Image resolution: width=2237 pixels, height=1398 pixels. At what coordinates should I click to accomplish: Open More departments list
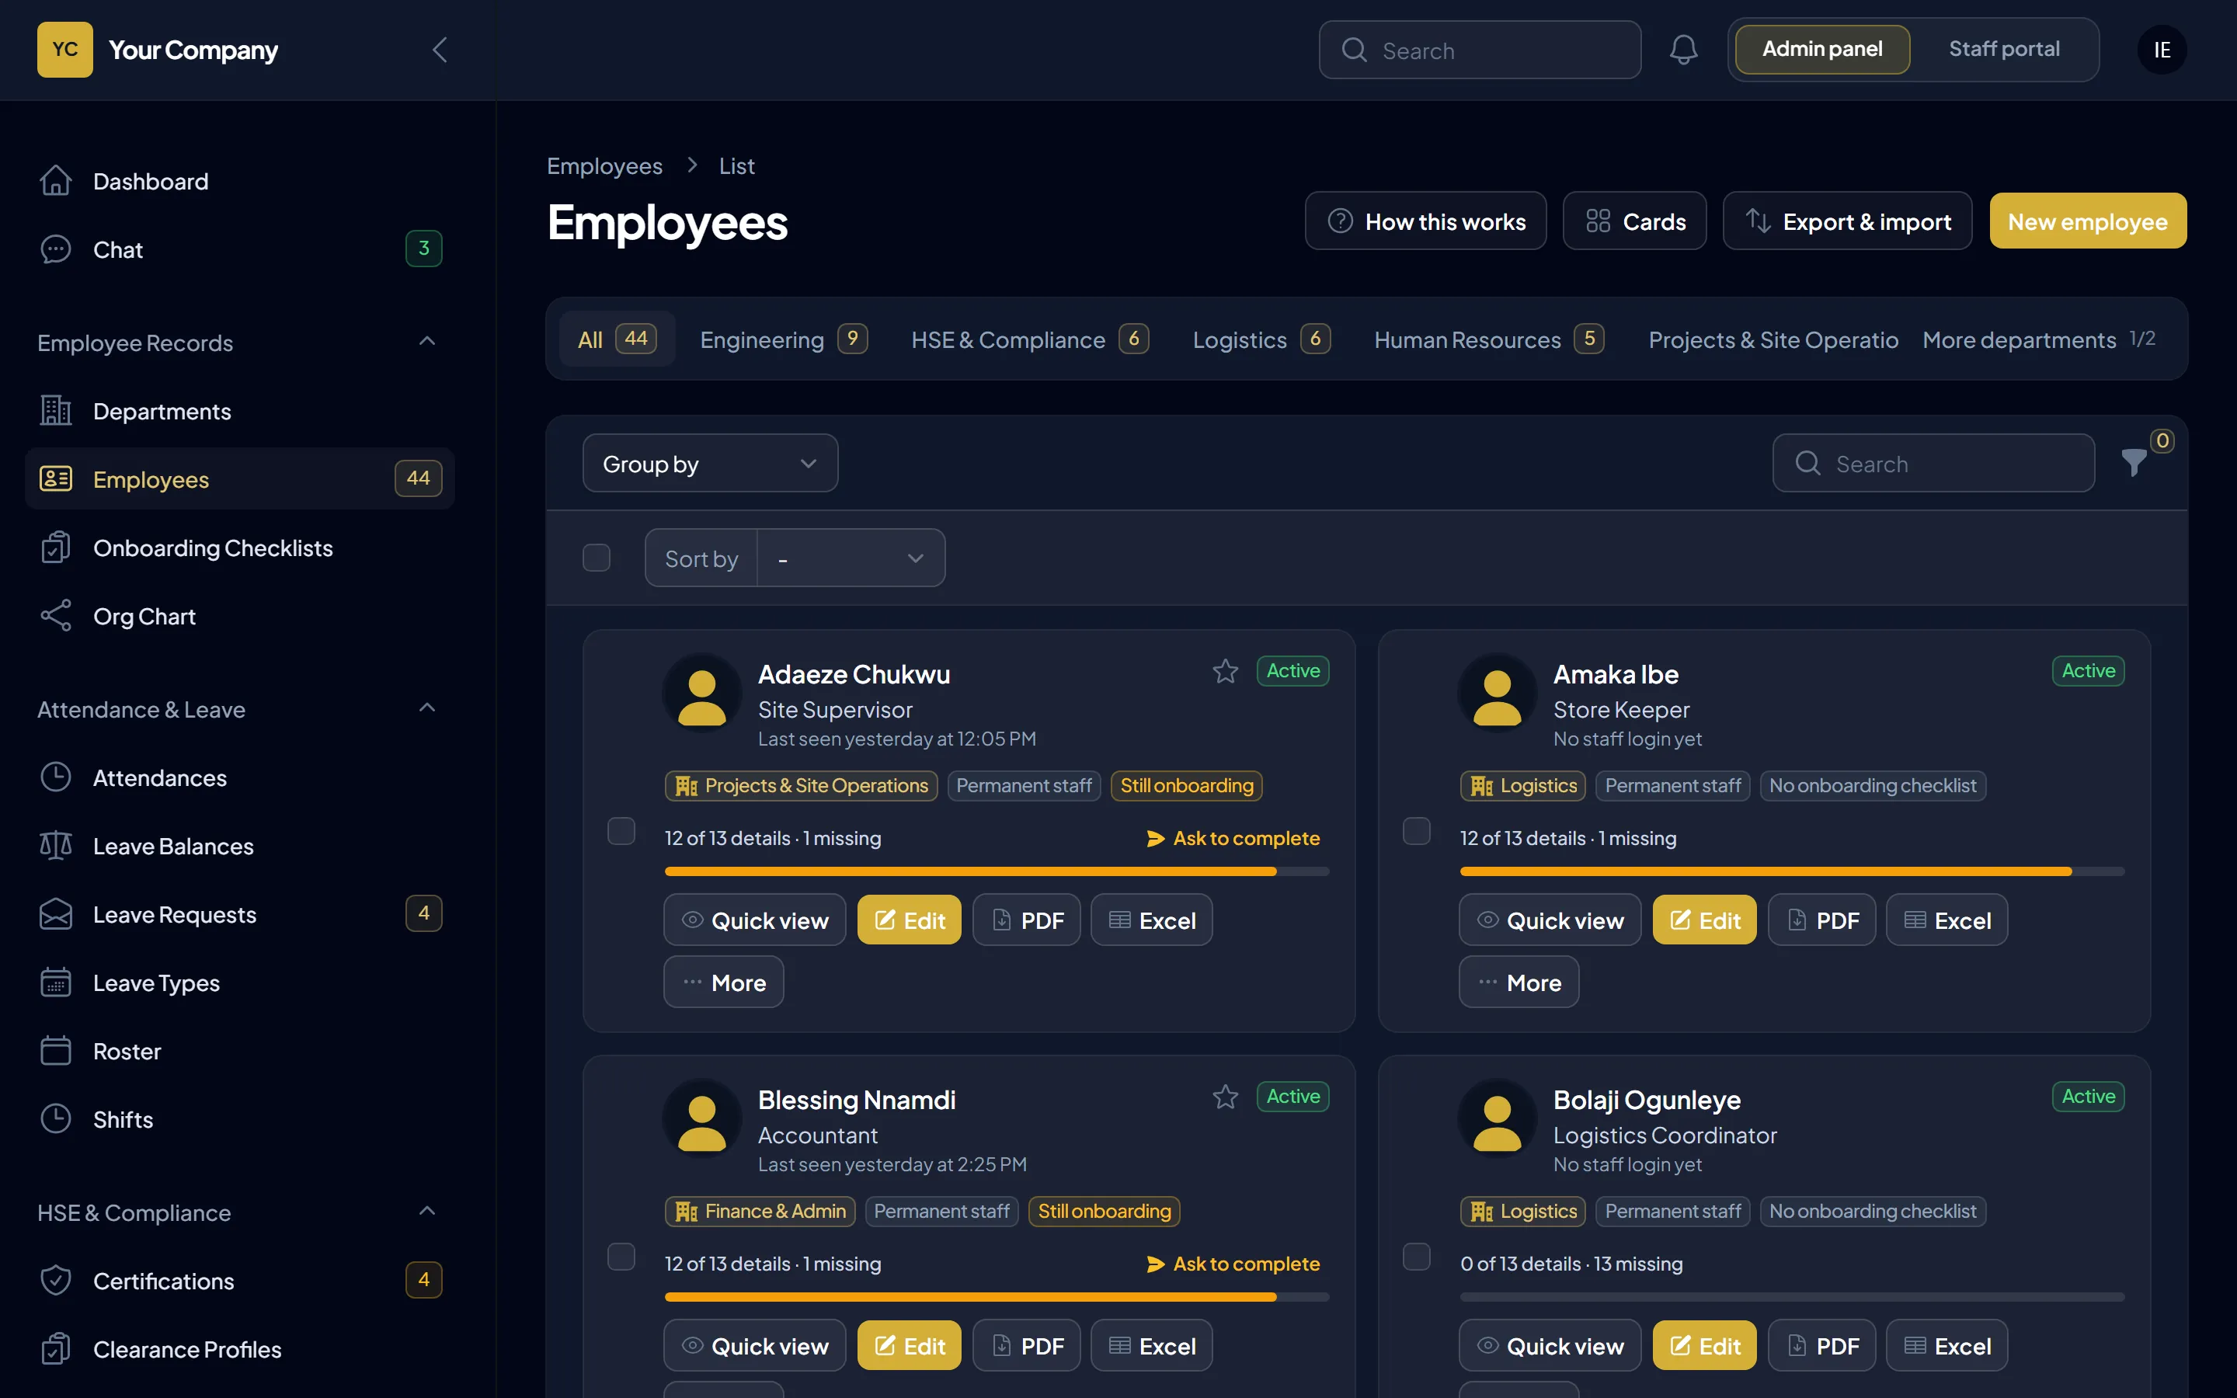(x=2038, y=339)
